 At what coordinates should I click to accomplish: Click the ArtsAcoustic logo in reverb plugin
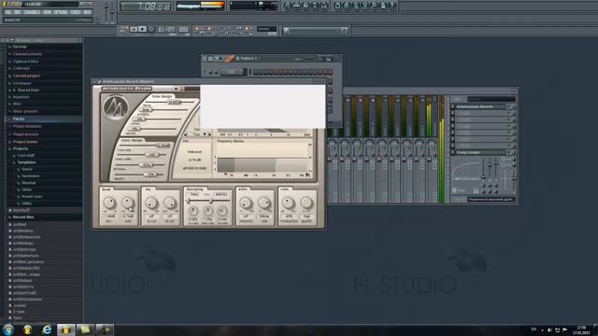pos(116,107)
